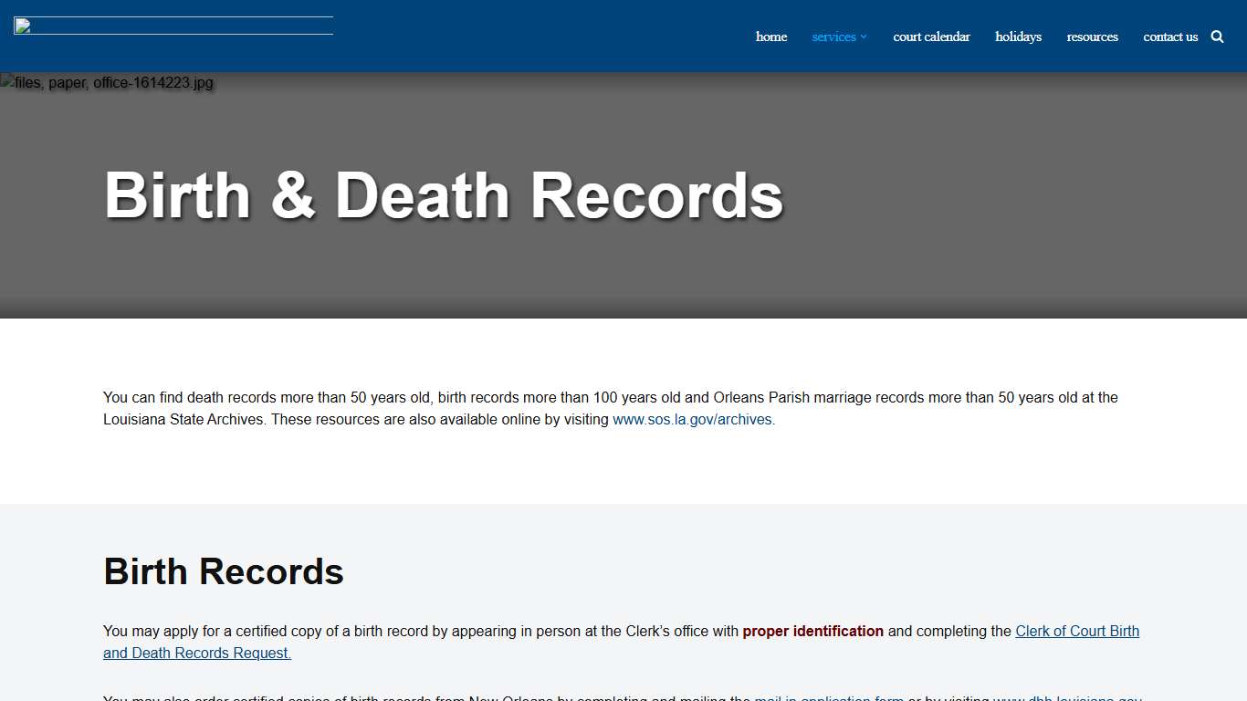Select contact us in navigation

coord(1170,37)
